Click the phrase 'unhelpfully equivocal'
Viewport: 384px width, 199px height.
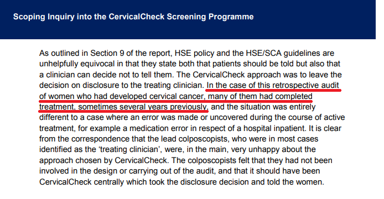click(x=77, y=64)
